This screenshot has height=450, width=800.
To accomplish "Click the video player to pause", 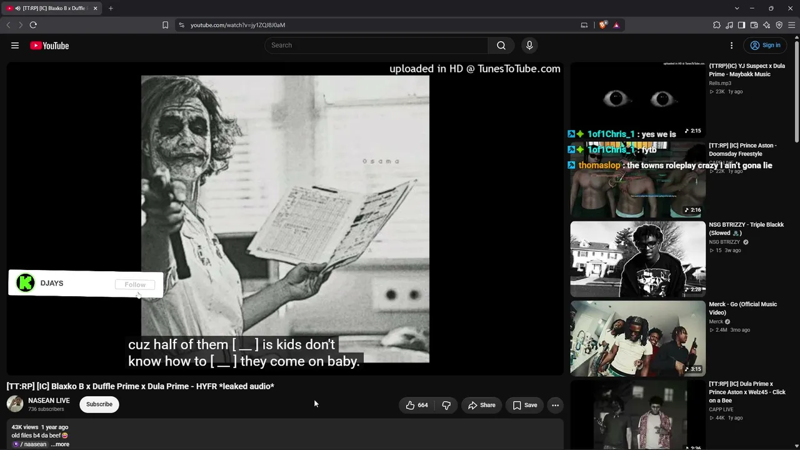I will pyautogui.click(x=285, y=219).
